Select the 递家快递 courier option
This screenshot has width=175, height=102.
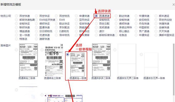pyautogui.click(x=36, y=39)
